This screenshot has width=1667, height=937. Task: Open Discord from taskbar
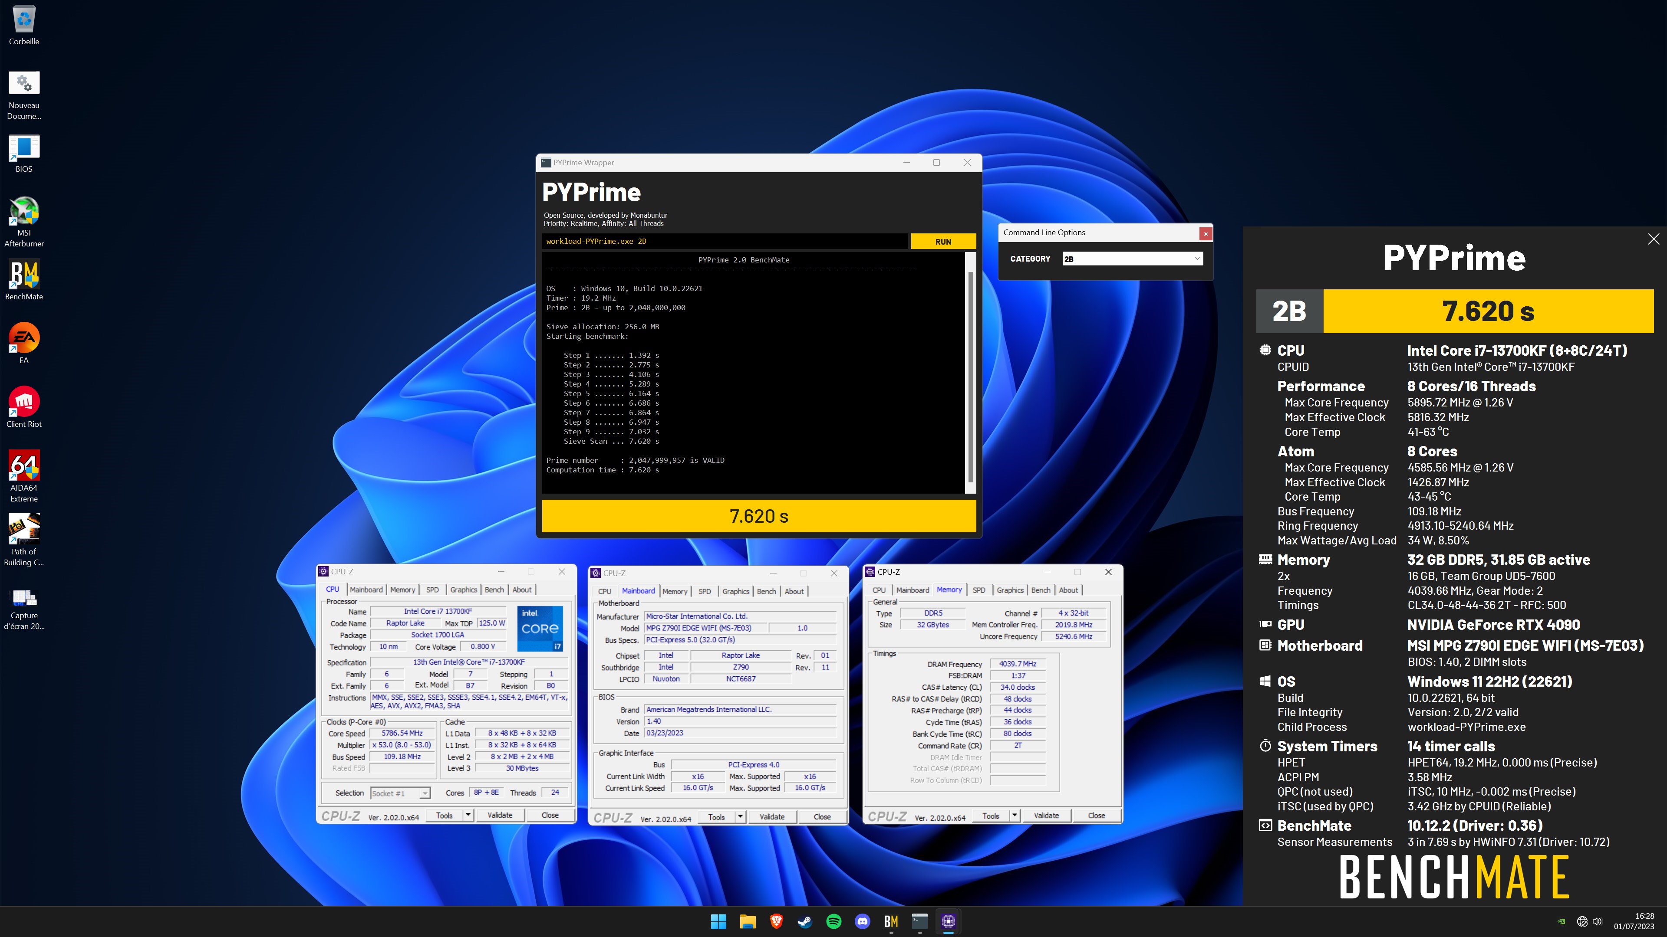pyautogui.click(x=863, y=921)
